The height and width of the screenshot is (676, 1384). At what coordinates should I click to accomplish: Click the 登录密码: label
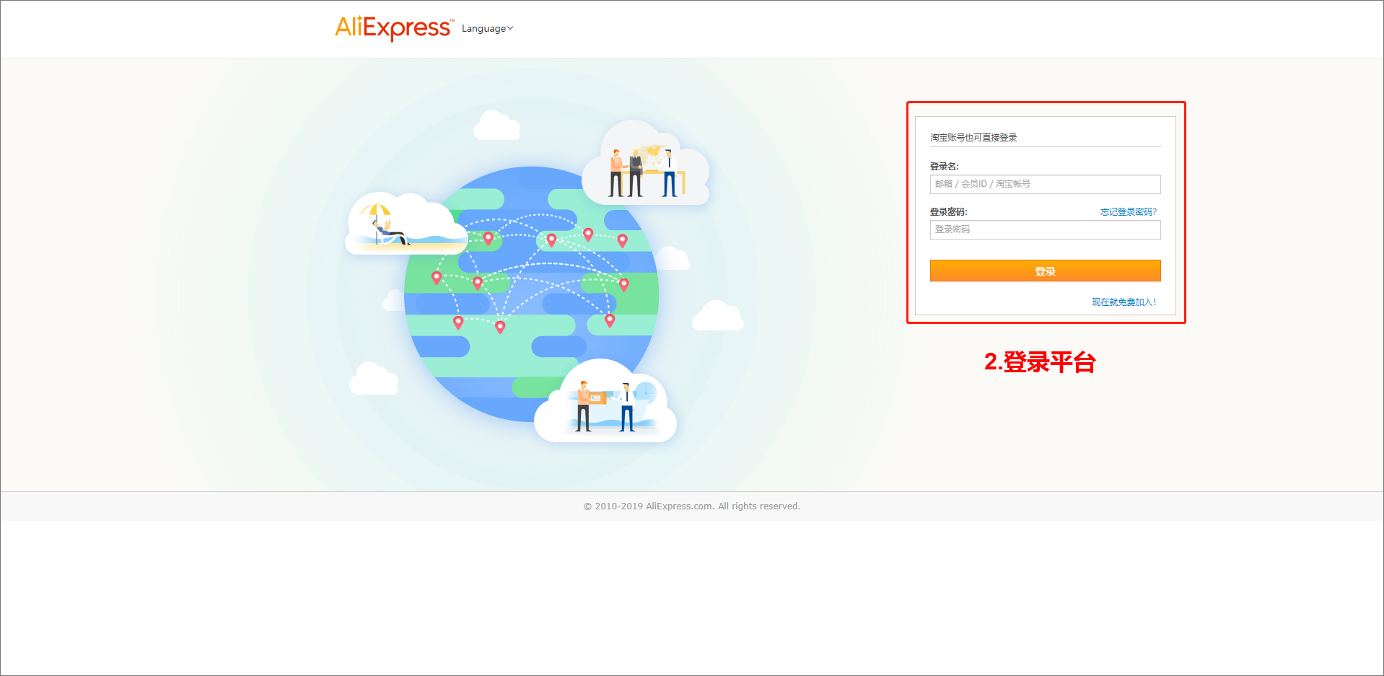pos(948,212)
